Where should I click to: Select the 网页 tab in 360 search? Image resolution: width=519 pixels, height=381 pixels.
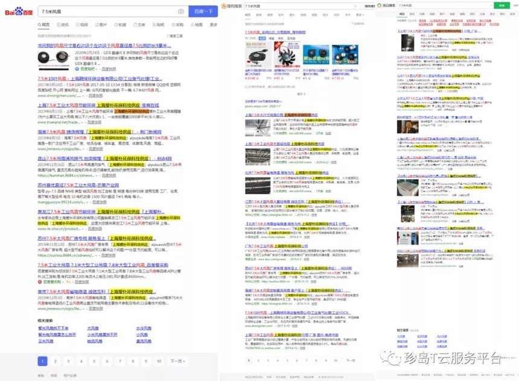click(402, 14)
